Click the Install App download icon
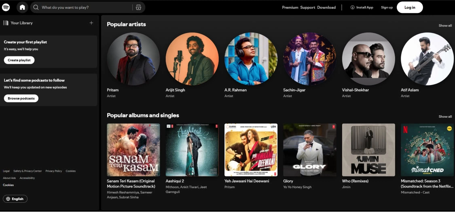Viewport: 455px width, 212px height. point(353,7)
